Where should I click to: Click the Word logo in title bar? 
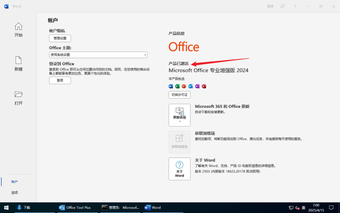pos(6,6)
